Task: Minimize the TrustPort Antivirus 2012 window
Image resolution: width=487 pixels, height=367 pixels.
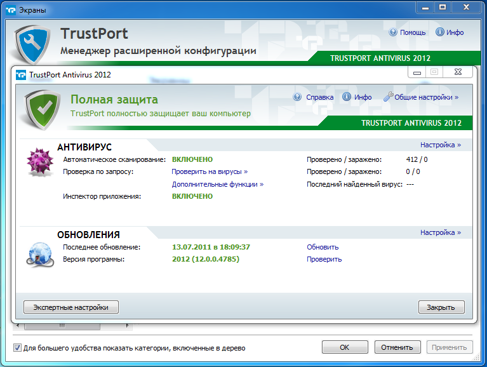Action: coord(417,72)
